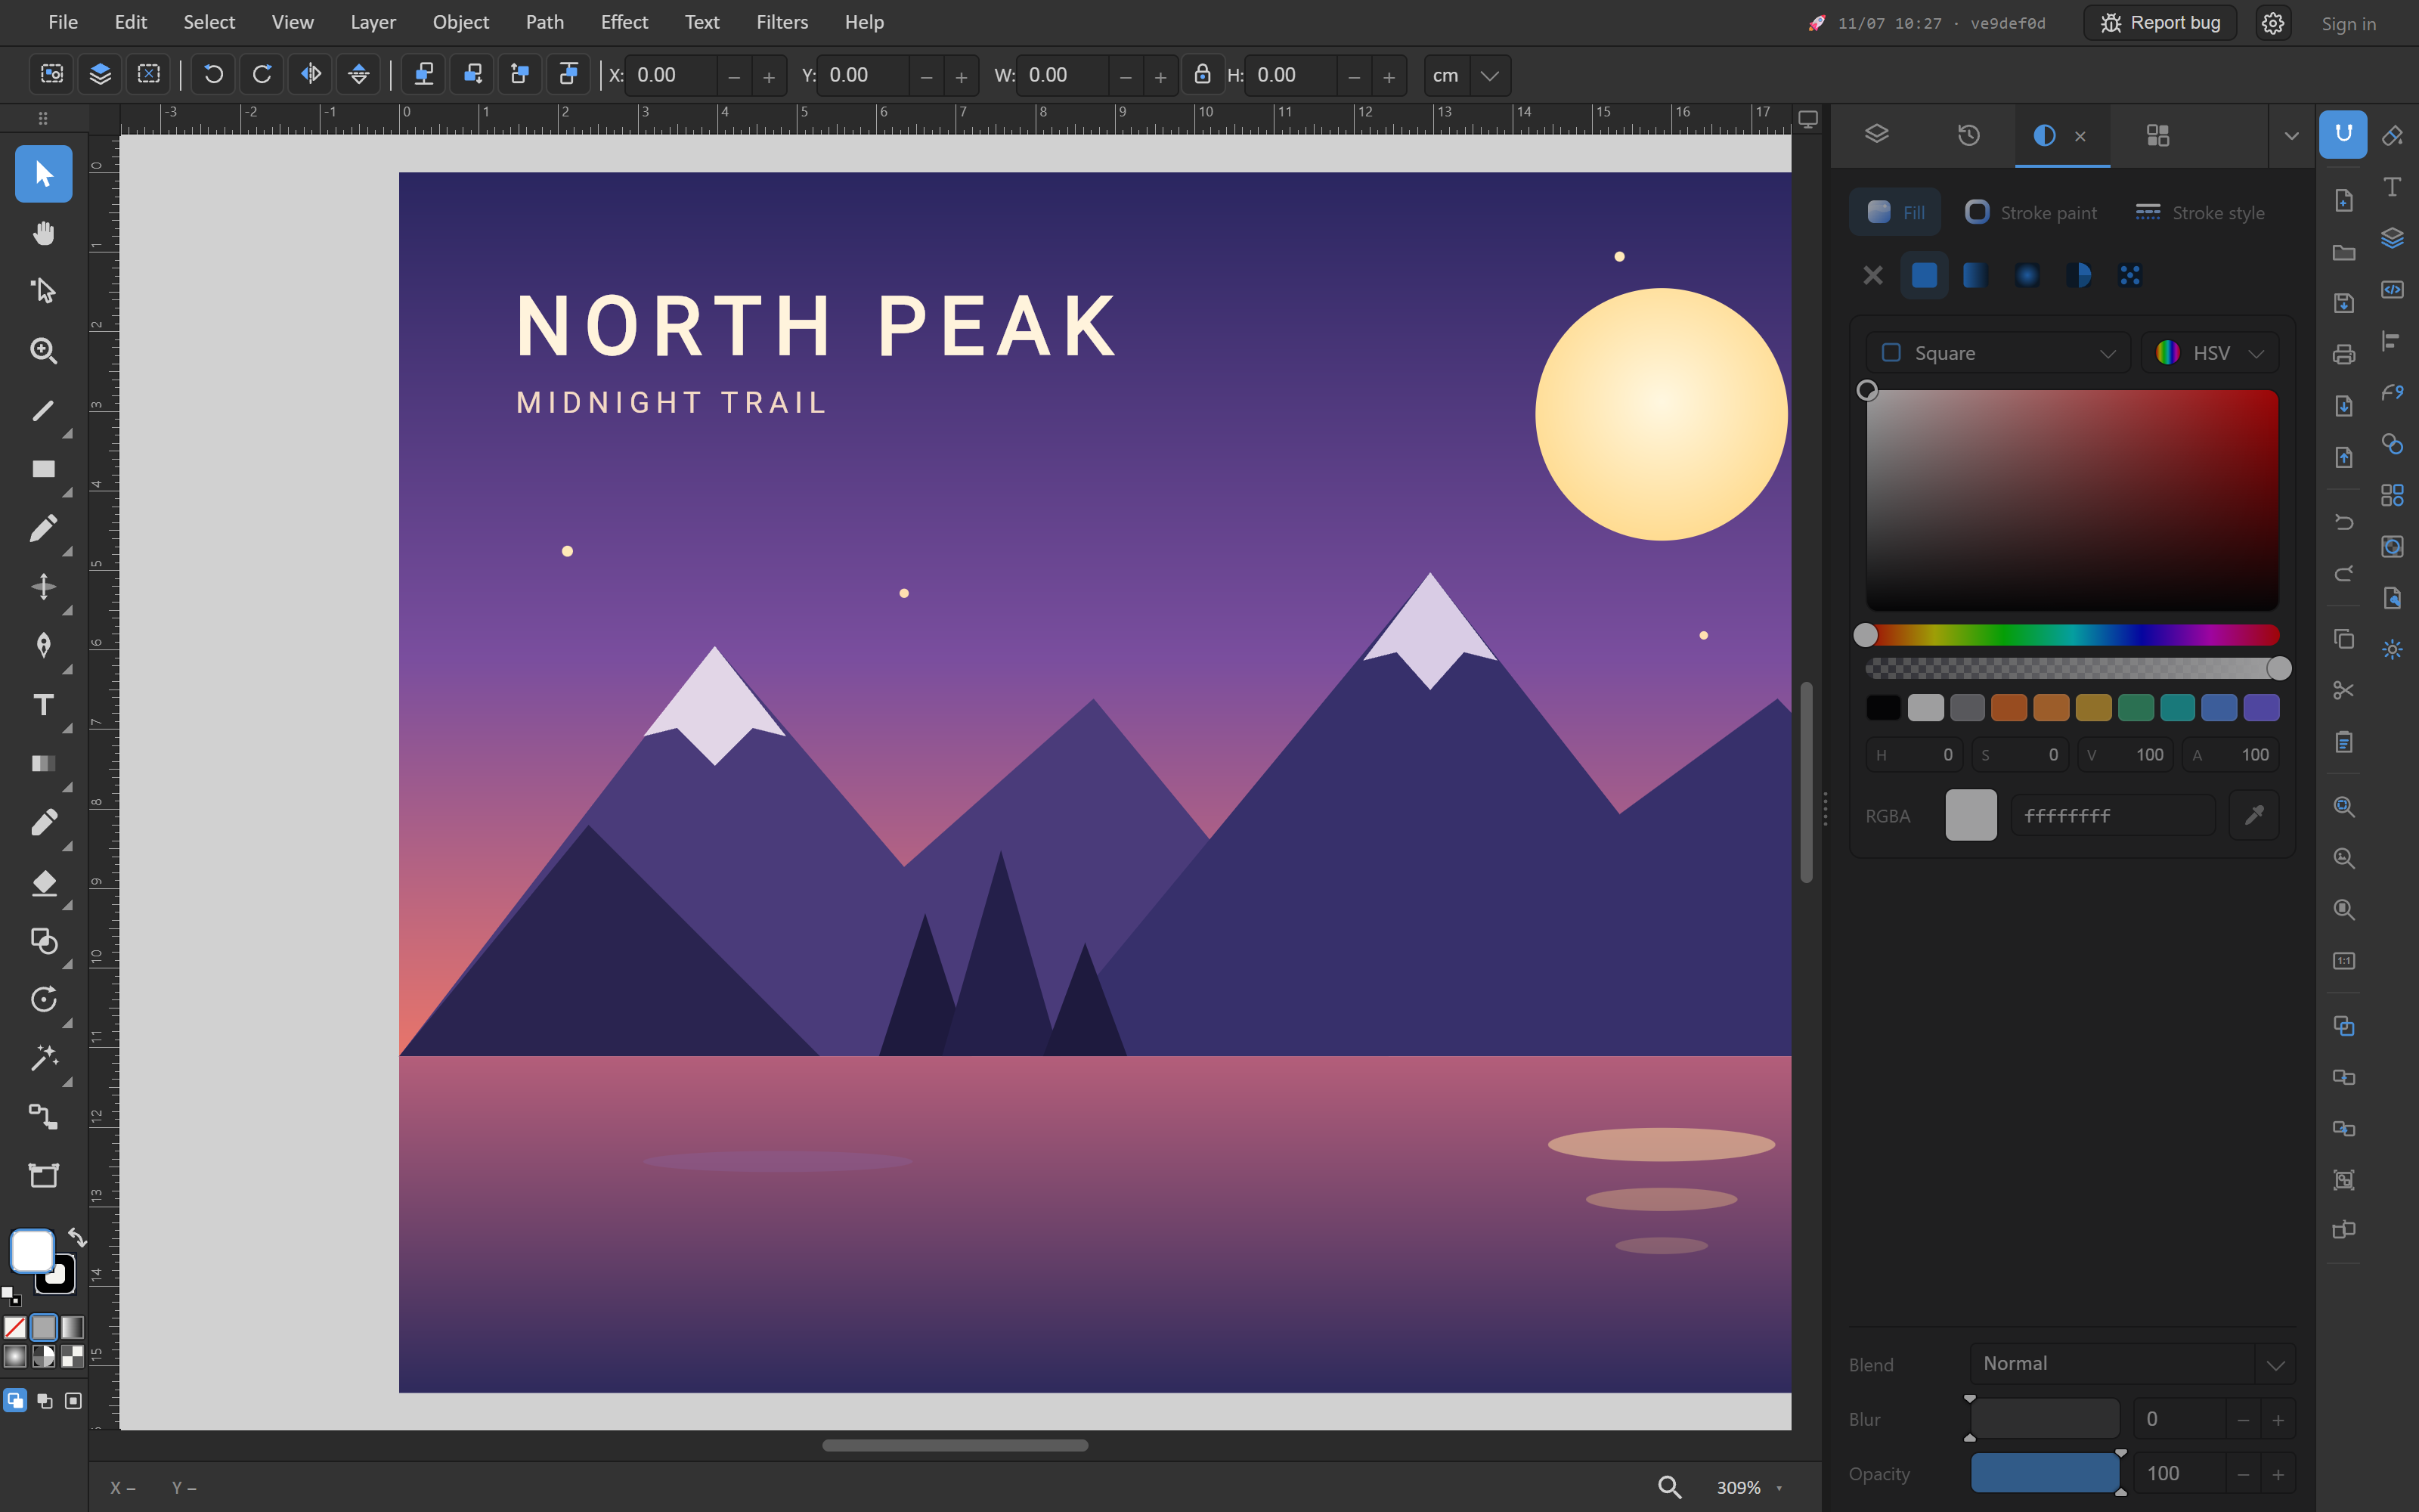
Task: Click the Select all in layers icon
Action: [100, 75]
